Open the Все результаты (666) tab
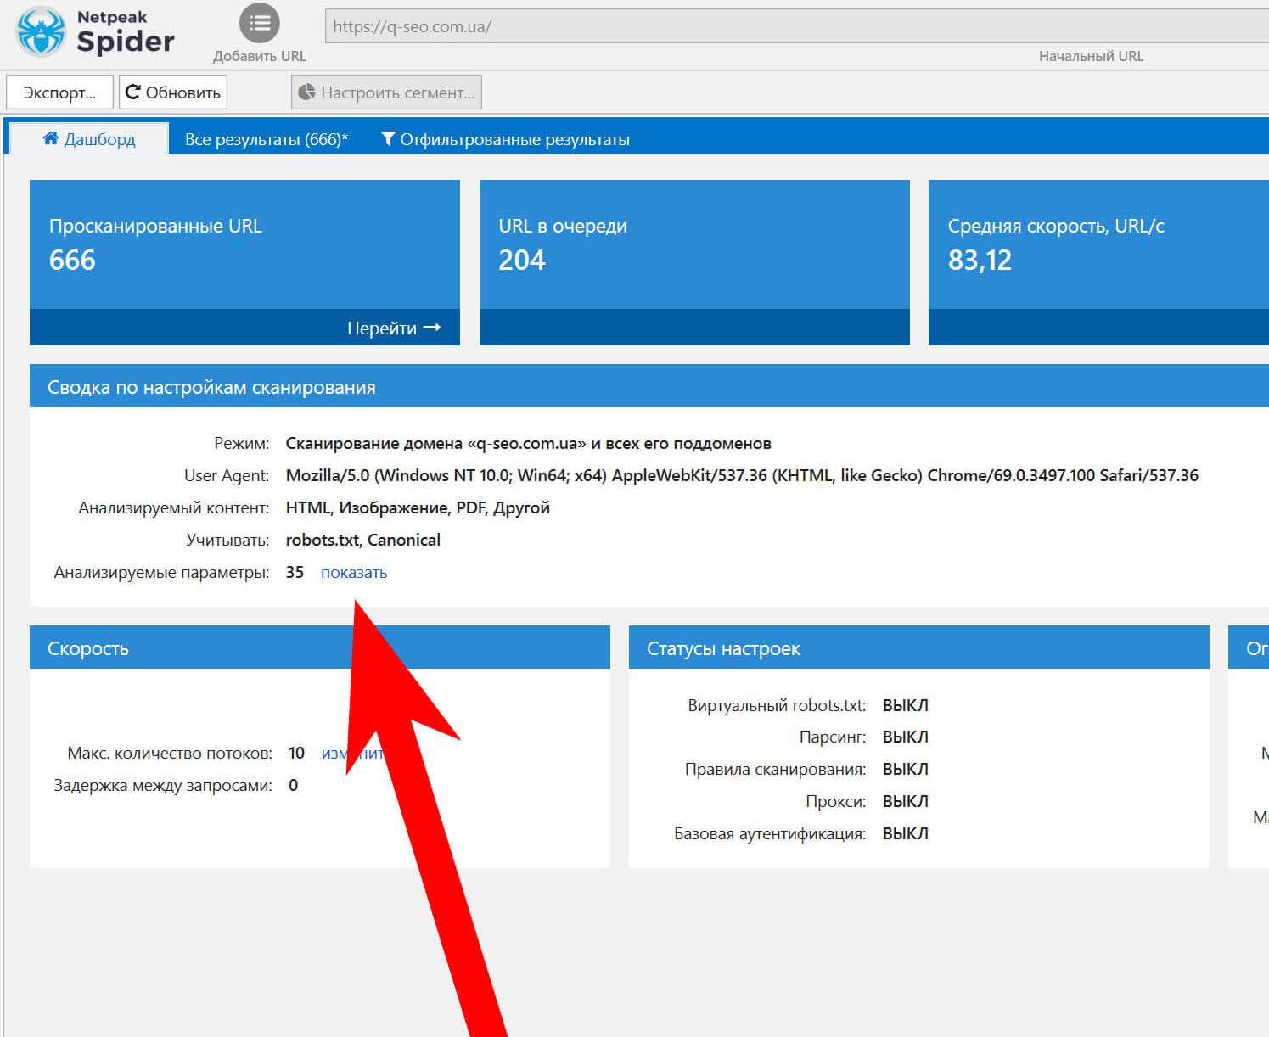The width and height of the screenshot is (1269, 1037). [x=266, y=139]
